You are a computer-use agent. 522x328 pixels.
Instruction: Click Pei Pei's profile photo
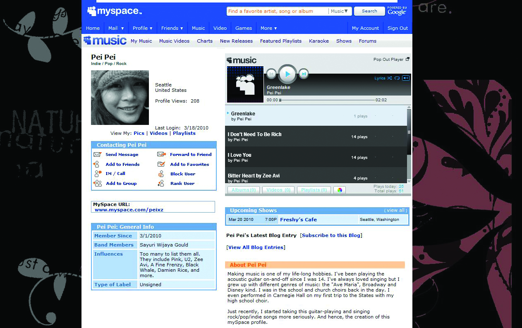point(120,98)
